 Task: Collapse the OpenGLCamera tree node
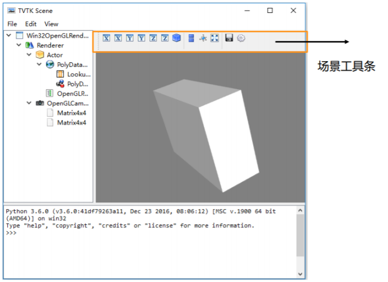click(x=29, y=103)
